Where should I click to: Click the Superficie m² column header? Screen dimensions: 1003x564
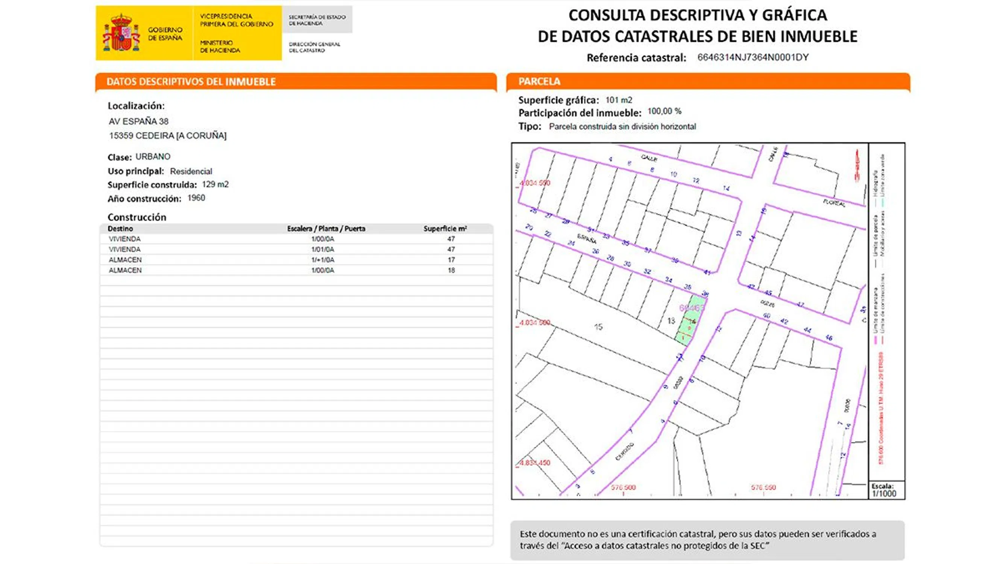[x=445, y=229]
